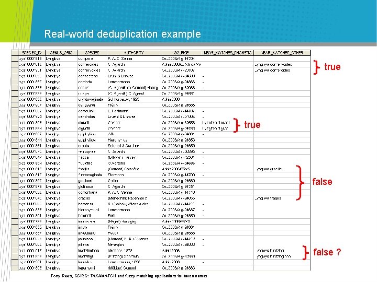Click the authority cell 'Hieronymus'

(134, 140)
